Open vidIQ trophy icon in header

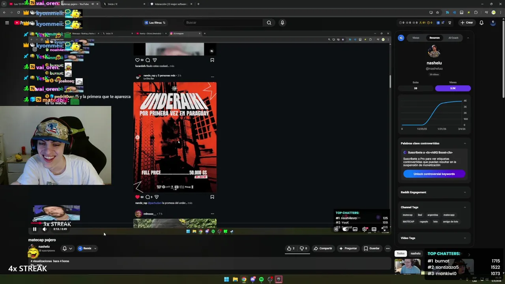click(449, 22)
